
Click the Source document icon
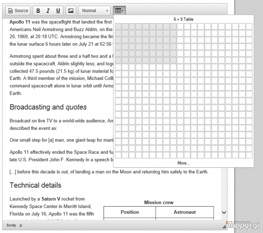tap(10, 11)
